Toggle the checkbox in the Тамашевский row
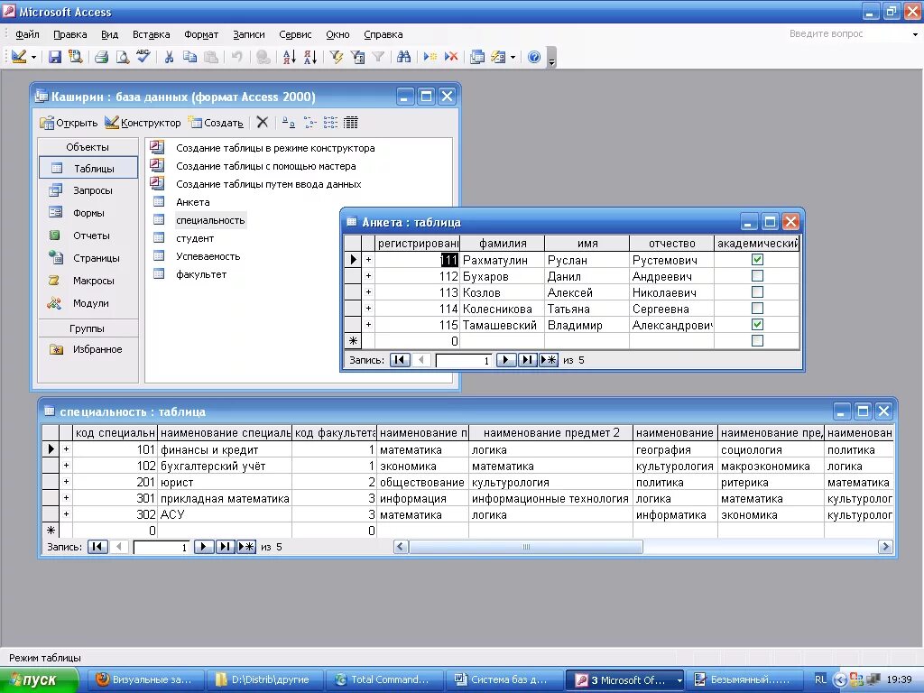924x693 pixels. (758, 324)
